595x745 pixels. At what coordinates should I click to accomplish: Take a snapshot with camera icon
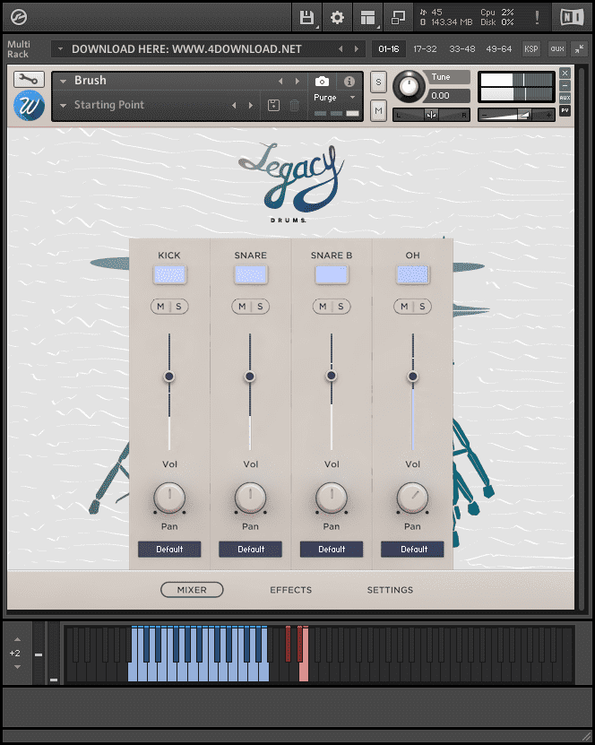[322, 82]
